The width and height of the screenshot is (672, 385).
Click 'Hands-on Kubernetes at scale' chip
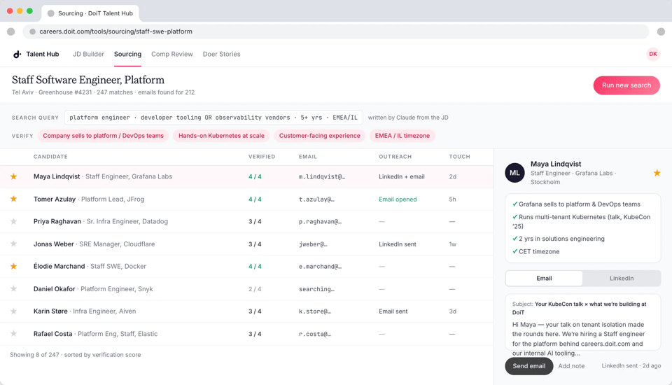coord(221,136)
